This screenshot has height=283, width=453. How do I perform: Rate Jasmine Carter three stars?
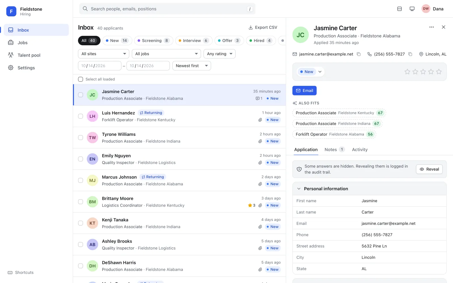(423, 72)
